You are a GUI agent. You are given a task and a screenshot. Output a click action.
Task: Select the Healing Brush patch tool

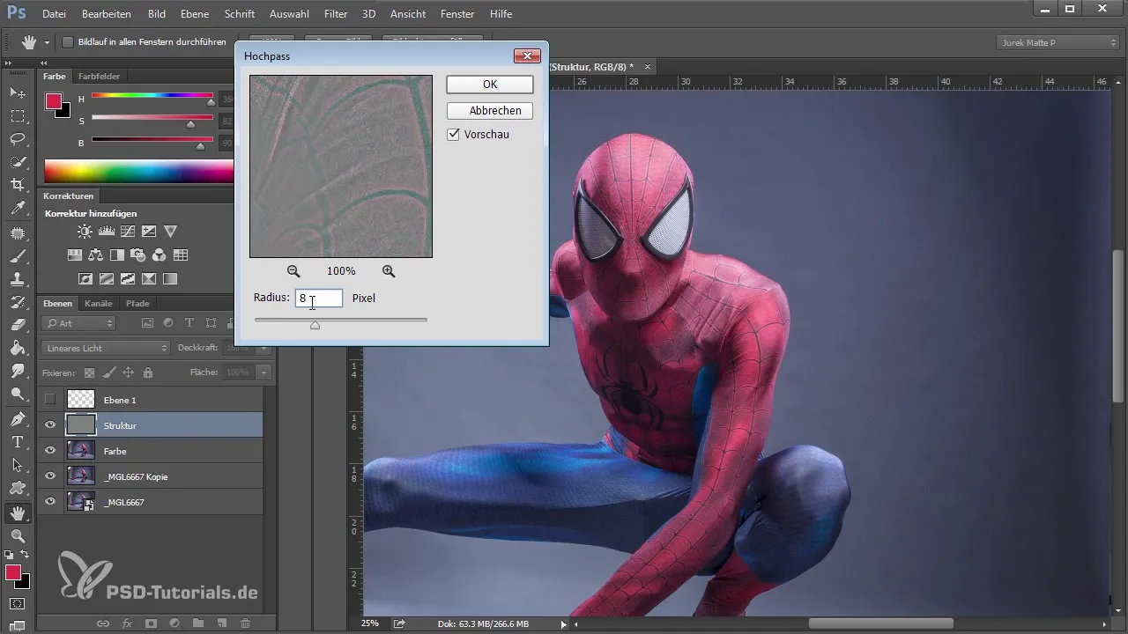pyautogui.click(x=17, y=233)
